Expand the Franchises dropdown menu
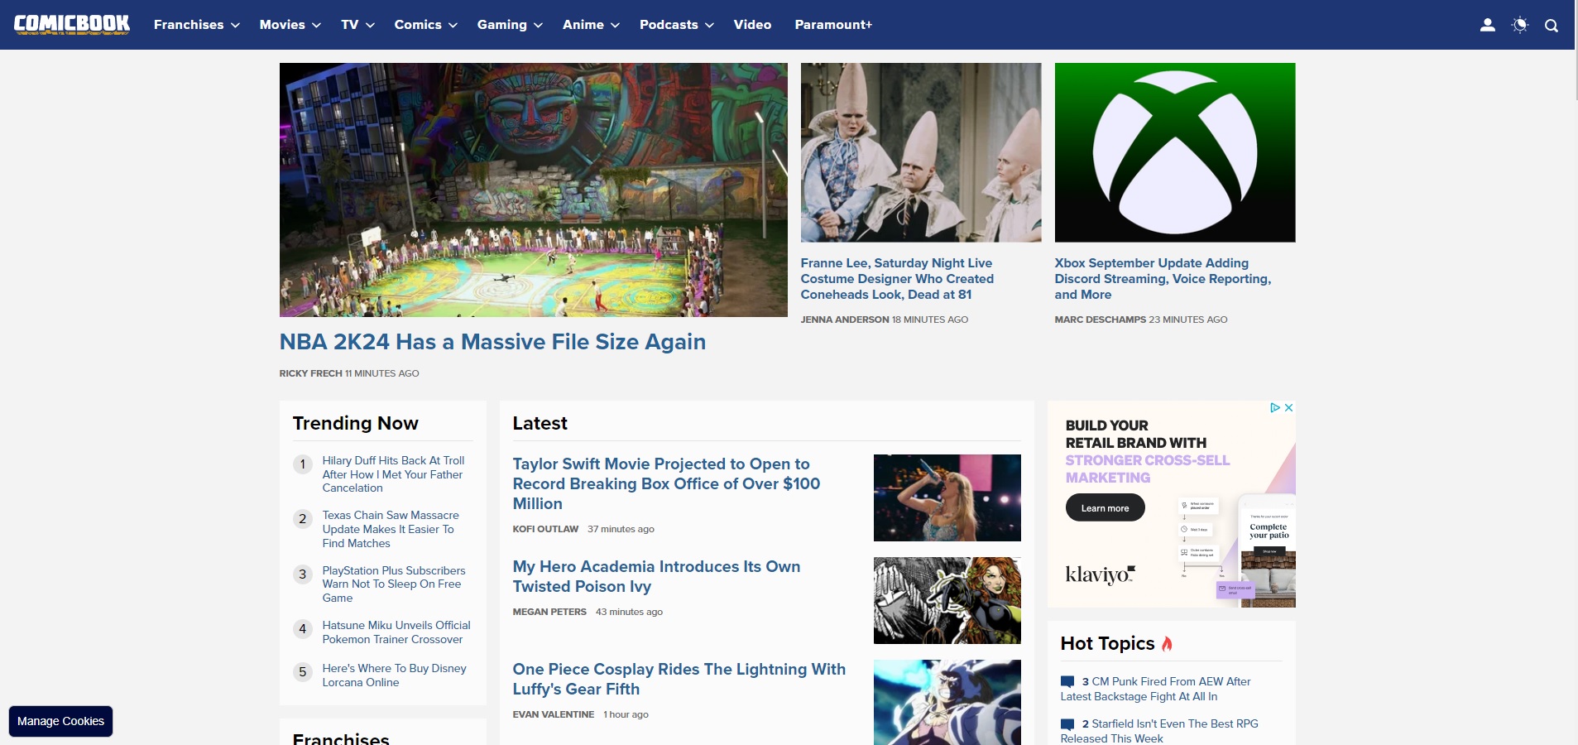1578x745 pixels. pyautogui.click(x=197, y=25)
